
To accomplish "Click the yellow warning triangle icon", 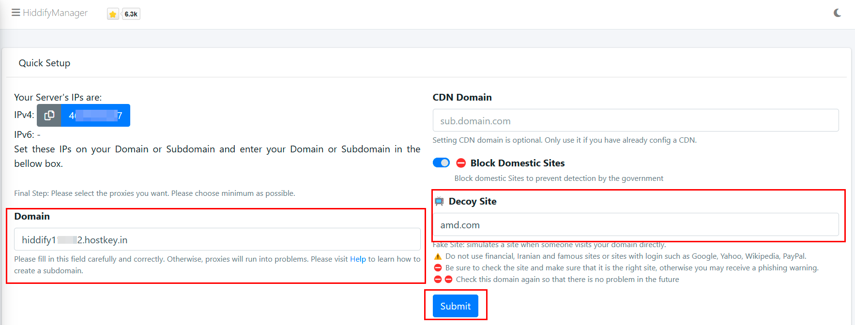I will [x=438, y=256].
